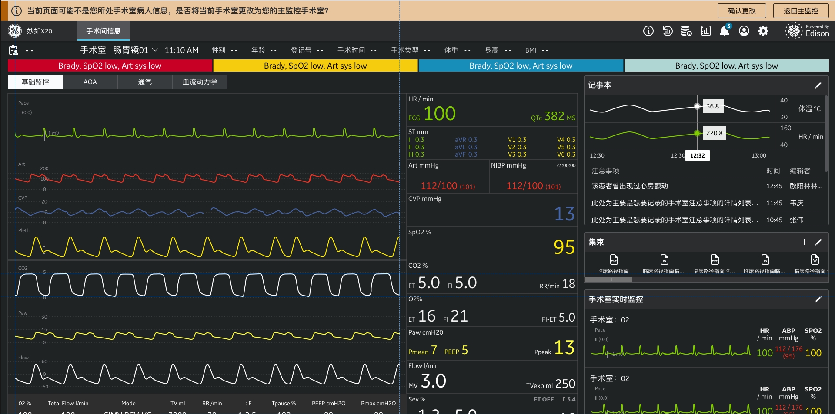835x414 pixels.
Task: Click the SpO2 value 95
Action: (564, 247)
